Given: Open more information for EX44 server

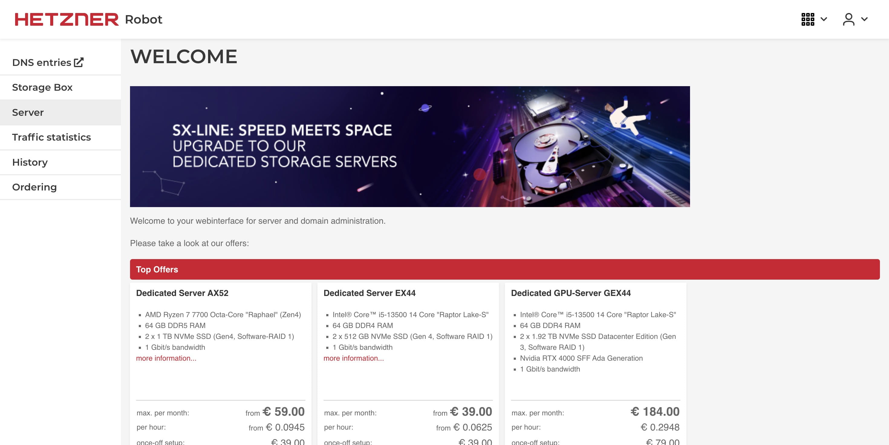Looking at the screenshot, I should pyautogui.click(x=353, y=358).
